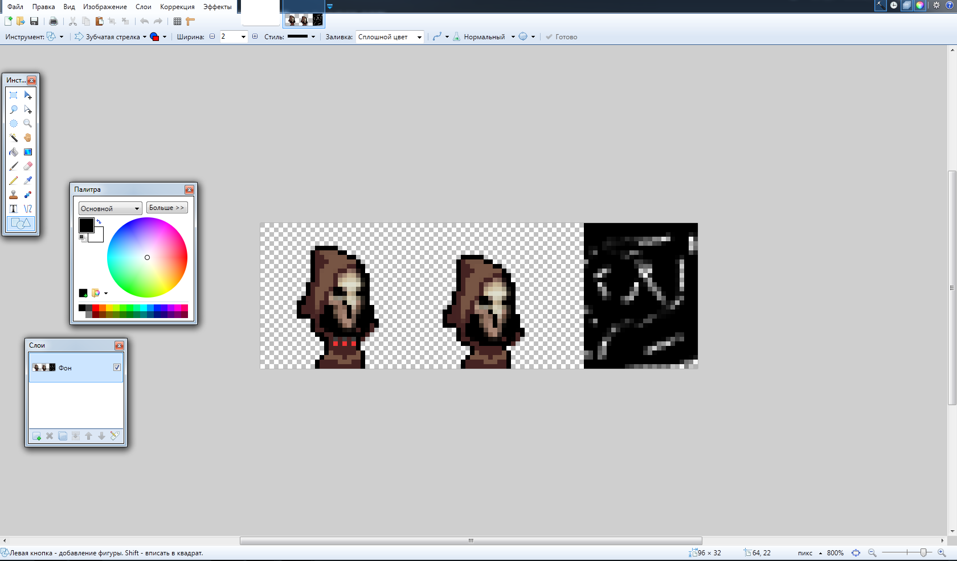Toggle the Tools window button
The height and width of the screenshot is (561, 957).
(x=881, y=5)
